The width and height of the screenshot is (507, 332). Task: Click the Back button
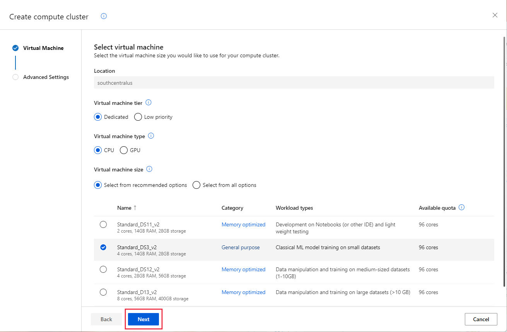pos(106,319)
